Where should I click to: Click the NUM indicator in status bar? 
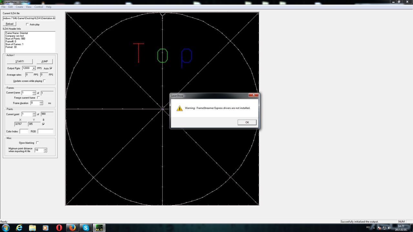click(x=401, y=222)
